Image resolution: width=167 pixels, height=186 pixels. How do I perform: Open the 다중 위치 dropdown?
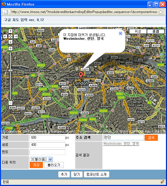tap(41, 159)
